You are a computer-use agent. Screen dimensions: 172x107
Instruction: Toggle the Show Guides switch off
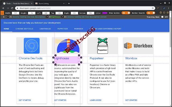click(x=126, y=13)
